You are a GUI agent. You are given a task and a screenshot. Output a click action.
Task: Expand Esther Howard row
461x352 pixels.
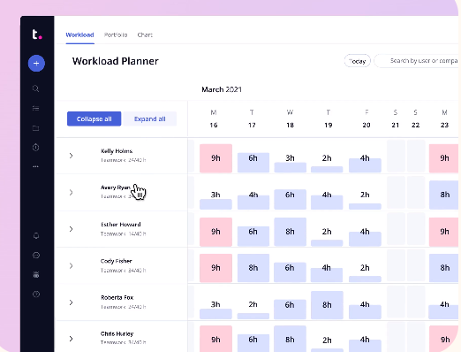[x=71, y=229]
